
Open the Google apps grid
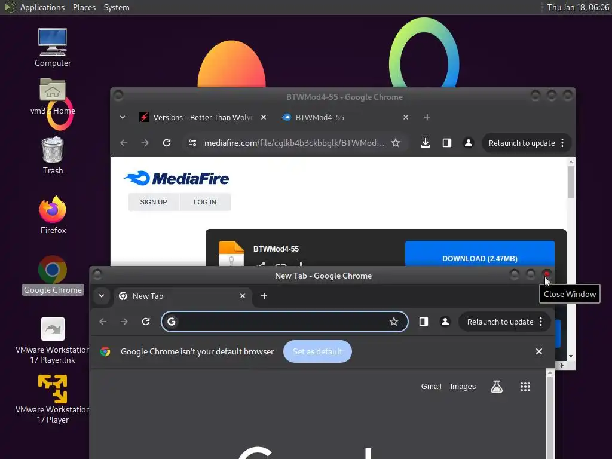click(525, 387)
